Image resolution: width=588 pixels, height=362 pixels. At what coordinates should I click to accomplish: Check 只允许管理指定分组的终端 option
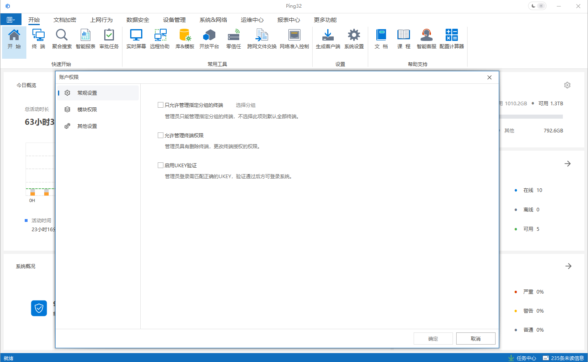coord(161,104)
